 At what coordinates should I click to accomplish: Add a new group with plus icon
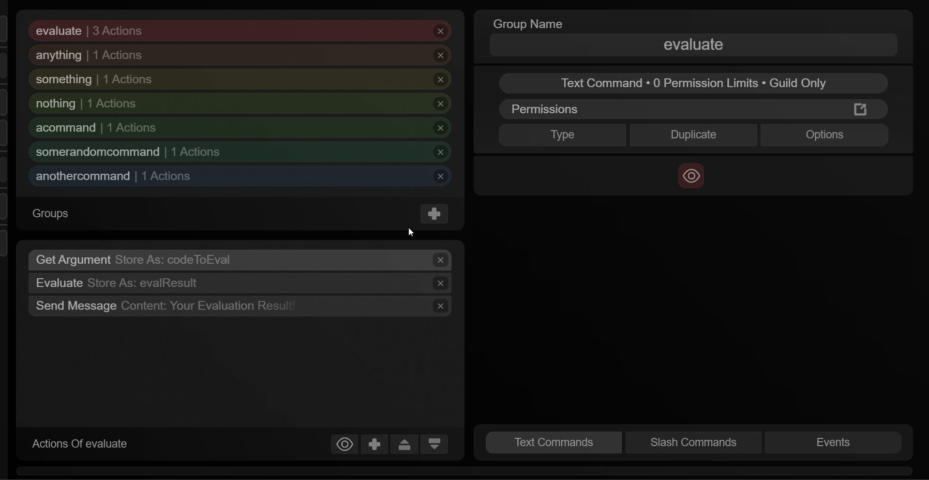point(434,213)
